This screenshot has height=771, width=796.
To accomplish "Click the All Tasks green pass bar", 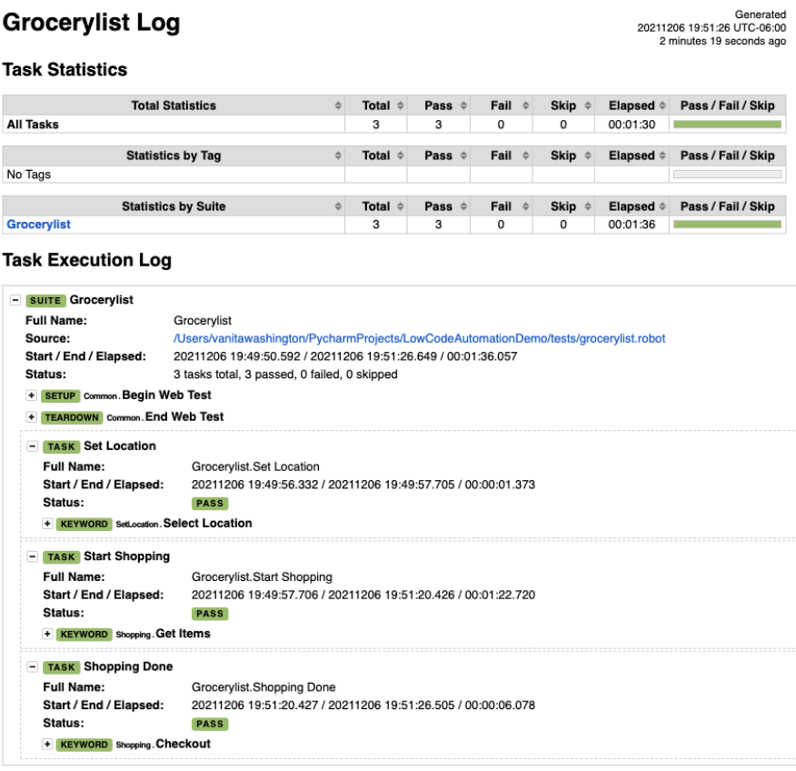I will tap(727, 125).
